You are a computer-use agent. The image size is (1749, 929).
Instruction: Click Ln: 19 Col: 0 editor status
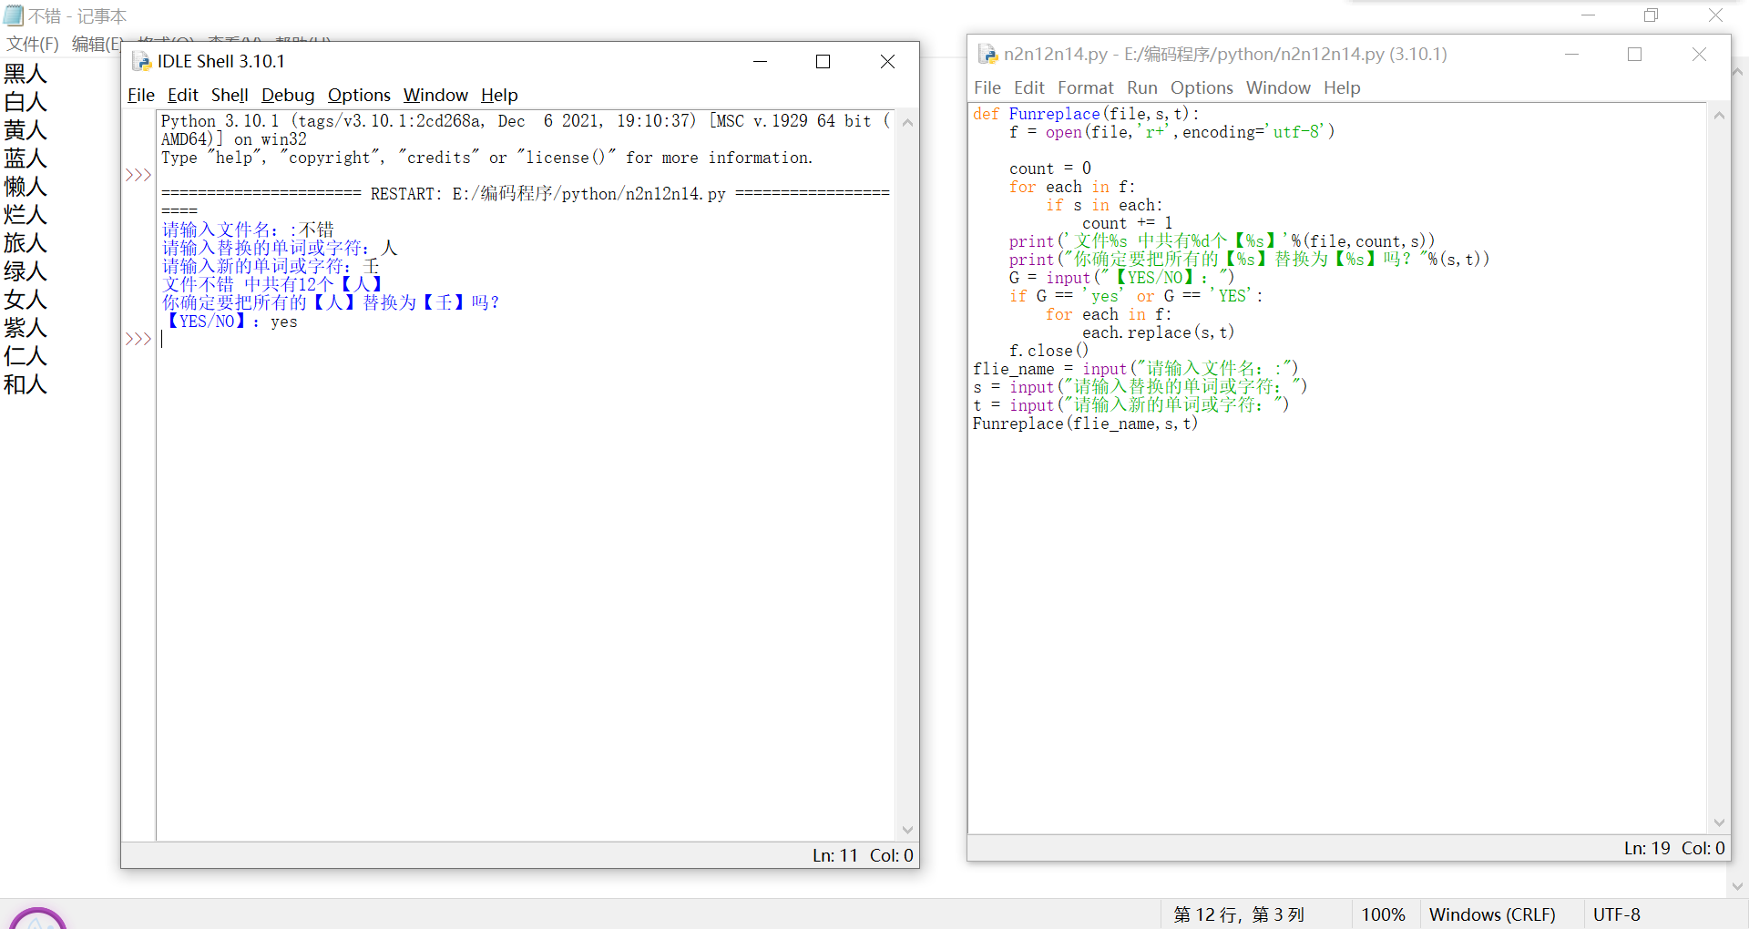(x=1674, y=848)
